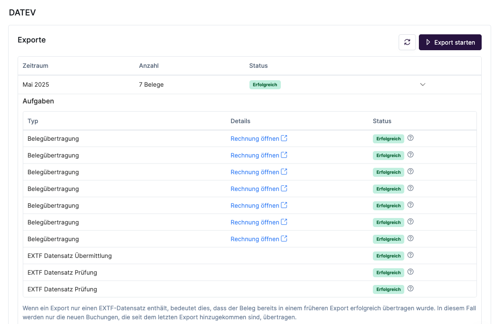Image resolution: width=498 pixels, height=324 pixels.
Task: Show status help for first Belegübertragung row
Action: (410, 138)
